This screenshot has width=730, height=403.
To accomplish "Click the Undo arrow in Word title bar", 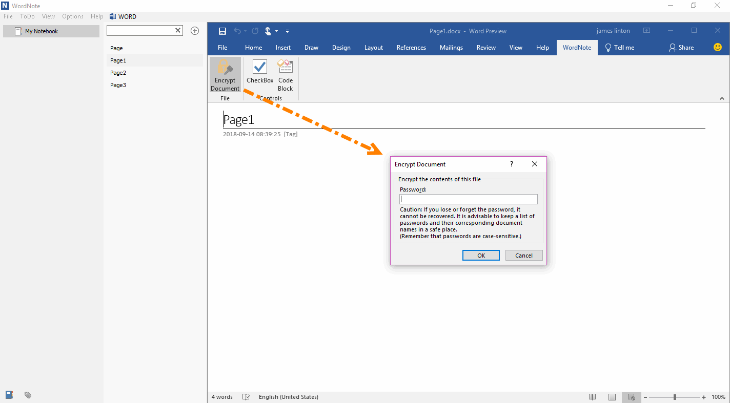I will click(237, 31).
